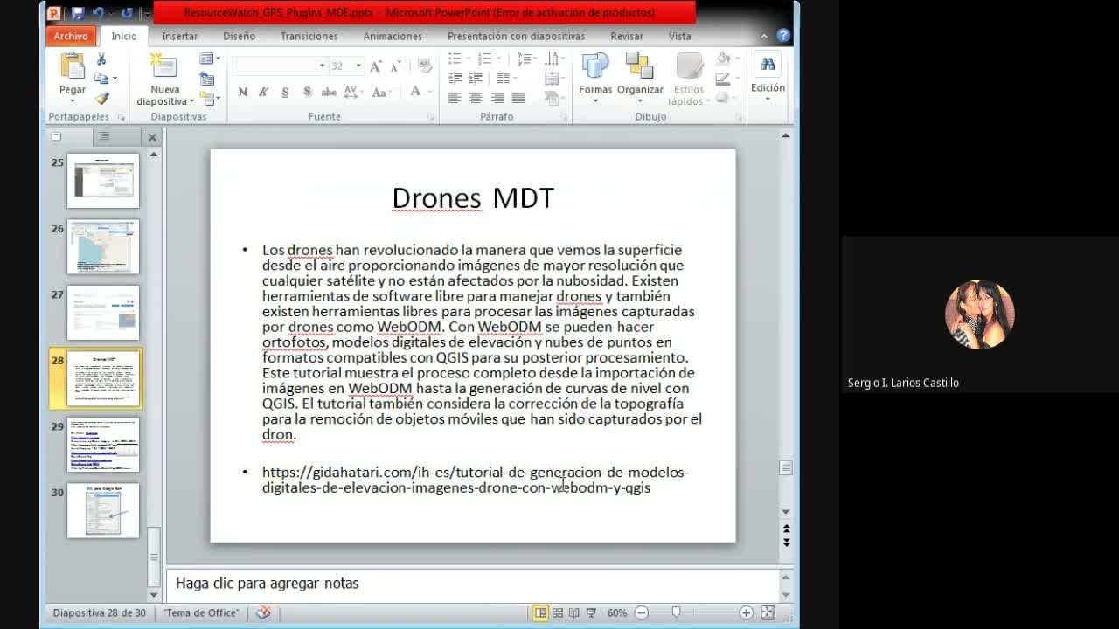
Task: Open the font size 32 dropdown
Action: click(x=358, y=66)
